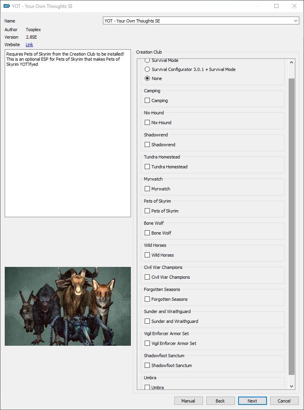The width and height of the screenshot is (304, 410).
Task: Click the author name "Tooplex"
Action: pyautogui.click(x=33, y=30)
